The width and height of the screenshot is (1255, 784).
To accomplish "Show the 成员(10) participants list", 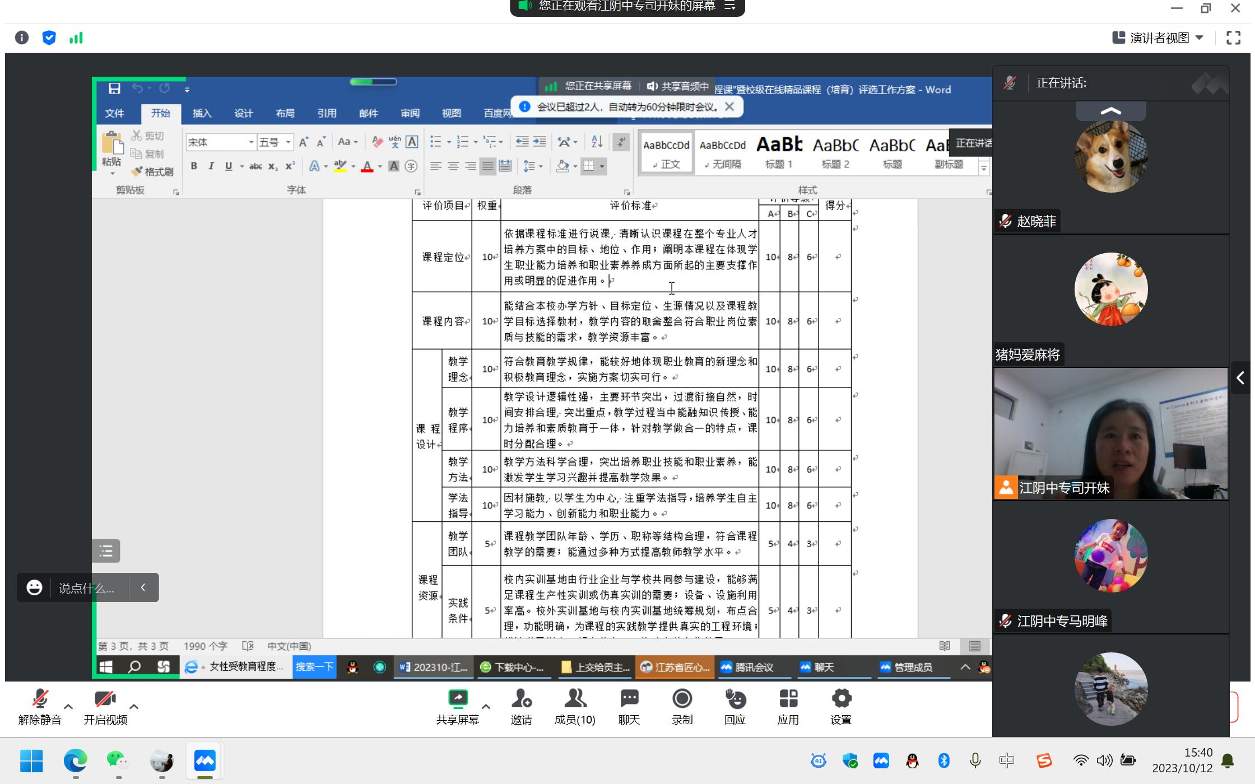I will (575, 707).
